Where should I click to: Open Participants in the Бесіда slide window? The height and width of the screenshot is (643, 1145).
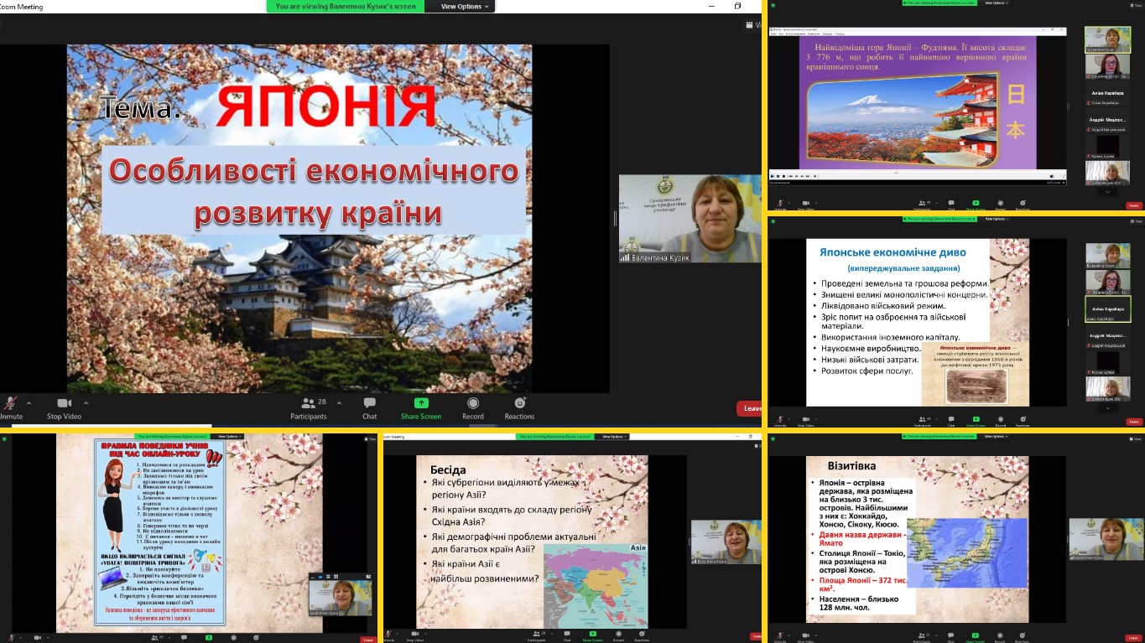point(539,637)
